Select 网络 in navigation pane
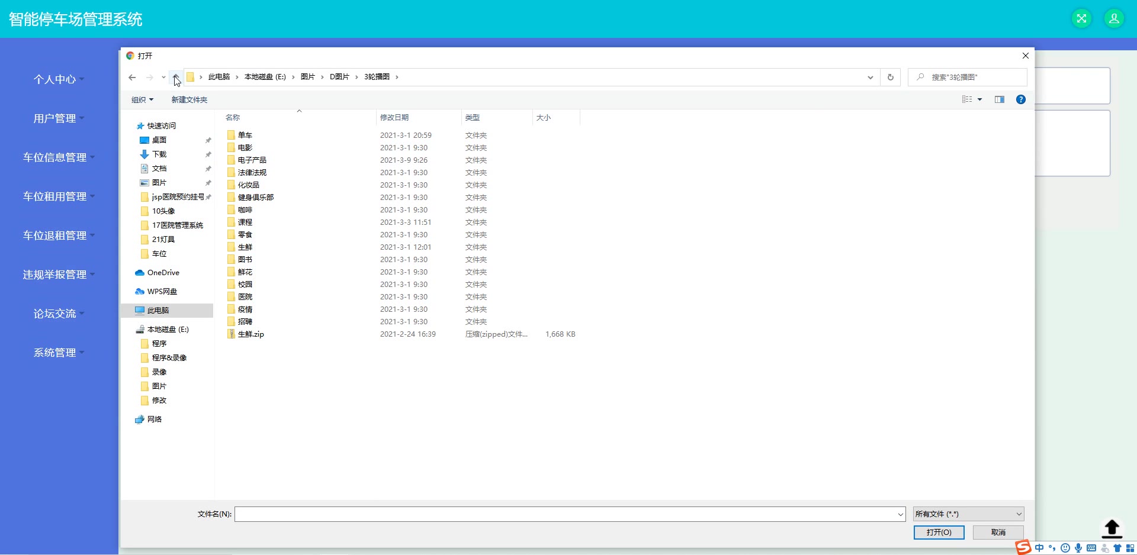This screenshot has width=1137, height=555. [155, 419]
